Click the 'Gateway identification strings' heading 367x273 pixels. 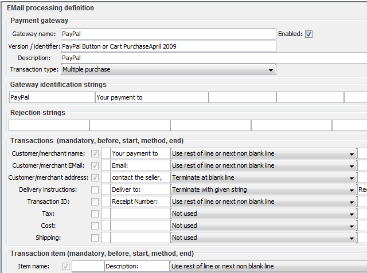[58, 85]
